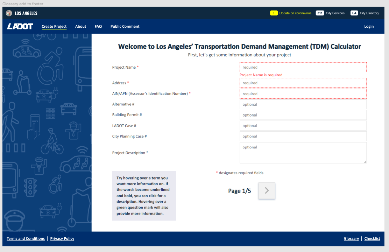The image size is (389, 252).
Task: Click the Project Description resize handle
Action: pos(365,162)
